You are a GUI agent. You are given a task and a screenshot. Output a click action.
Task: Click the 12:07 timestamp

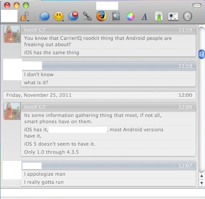pos(185,165)
